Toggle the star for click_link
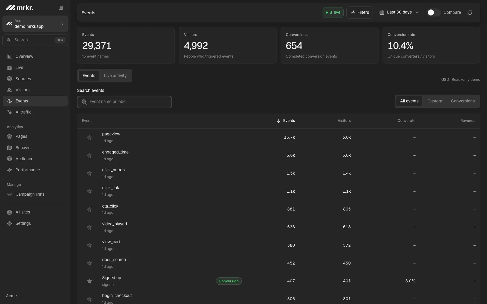The height and width of the screenshot is (304, 487). 89,191
